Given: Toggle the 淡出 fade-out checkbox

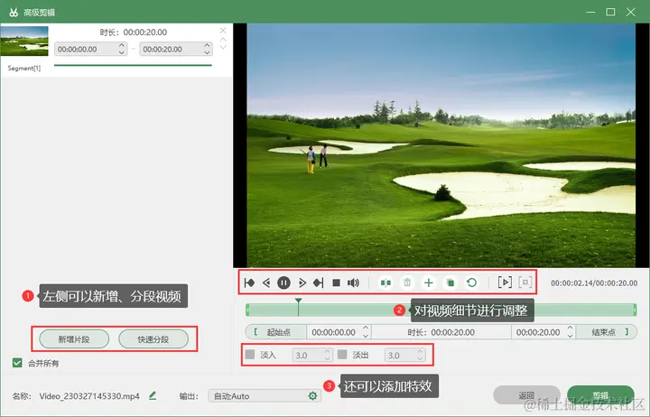Looking at the screenshot, I should coord(342,355).
